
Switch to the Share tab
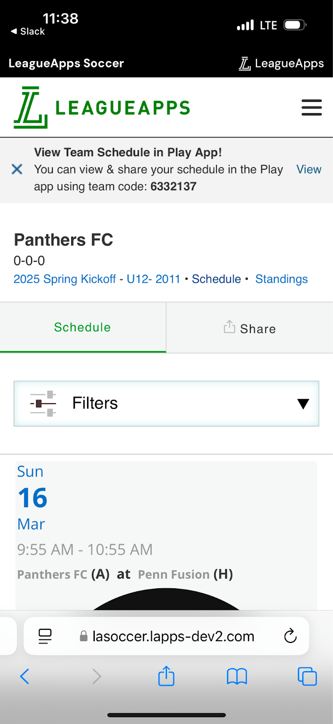[250, 328]
